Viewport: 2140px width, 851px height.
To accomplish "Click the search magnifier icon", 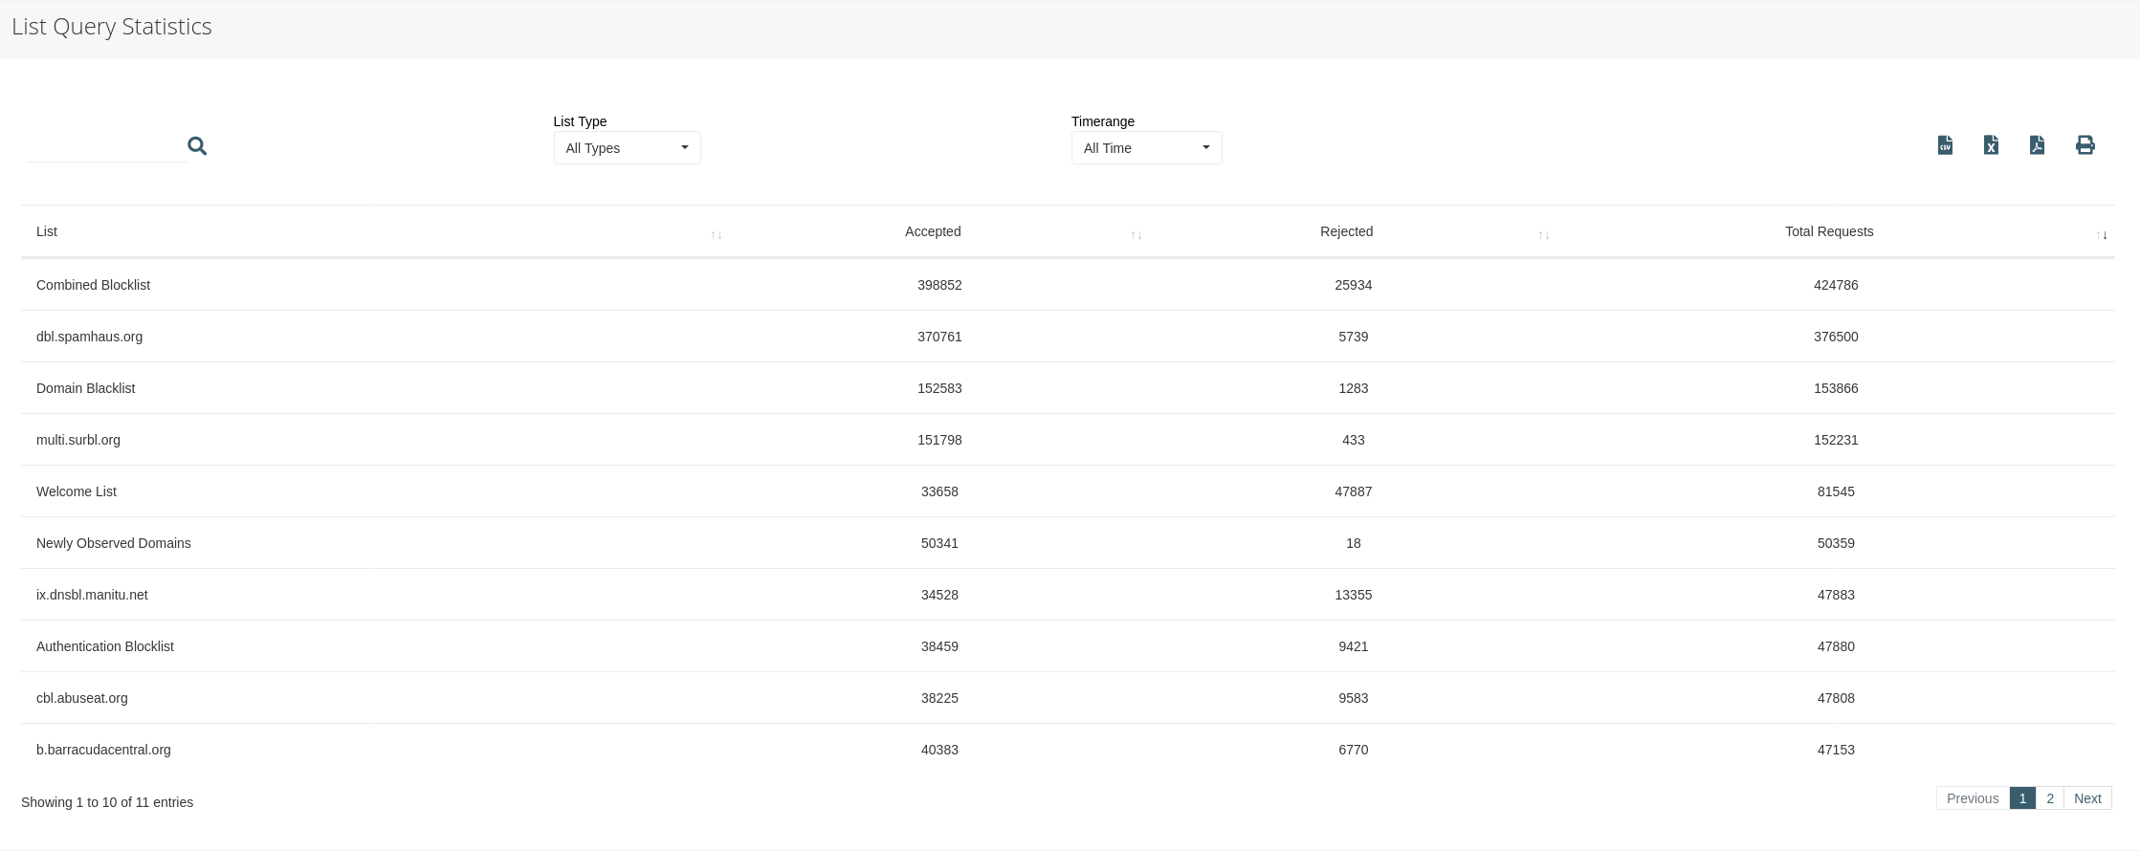I will 197,146.
